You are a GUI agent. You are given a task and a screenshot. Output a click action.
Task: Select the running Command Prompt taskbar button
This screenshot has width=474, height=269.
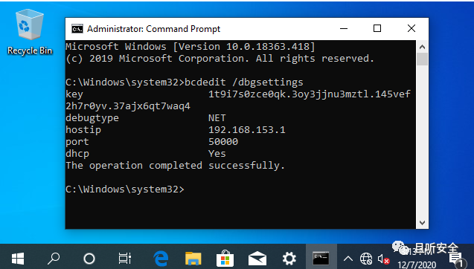point(321,256)
